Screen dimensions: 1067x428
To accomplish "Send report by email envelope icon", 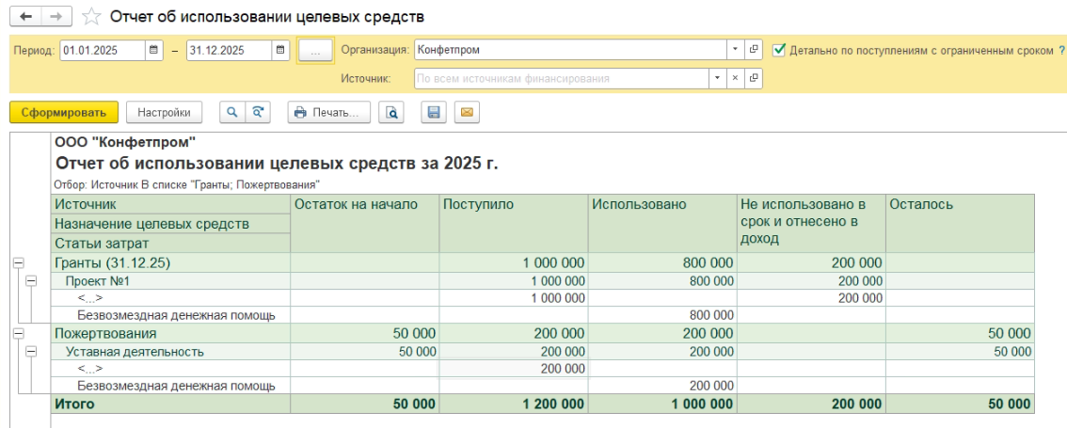I will tap(465, 113).
